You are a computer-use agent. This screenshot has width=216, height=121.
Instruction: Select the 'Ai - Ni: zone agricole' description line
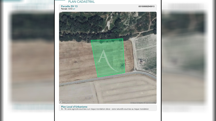pyautogui.click(x=105, y=109)
